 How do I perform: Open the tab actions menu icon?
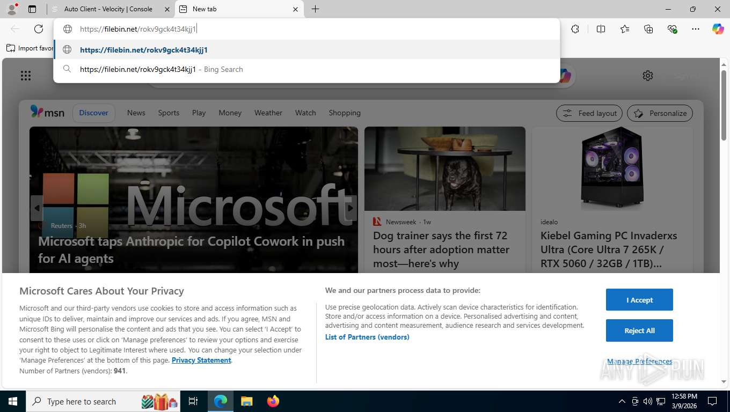(x=32, y=9)
